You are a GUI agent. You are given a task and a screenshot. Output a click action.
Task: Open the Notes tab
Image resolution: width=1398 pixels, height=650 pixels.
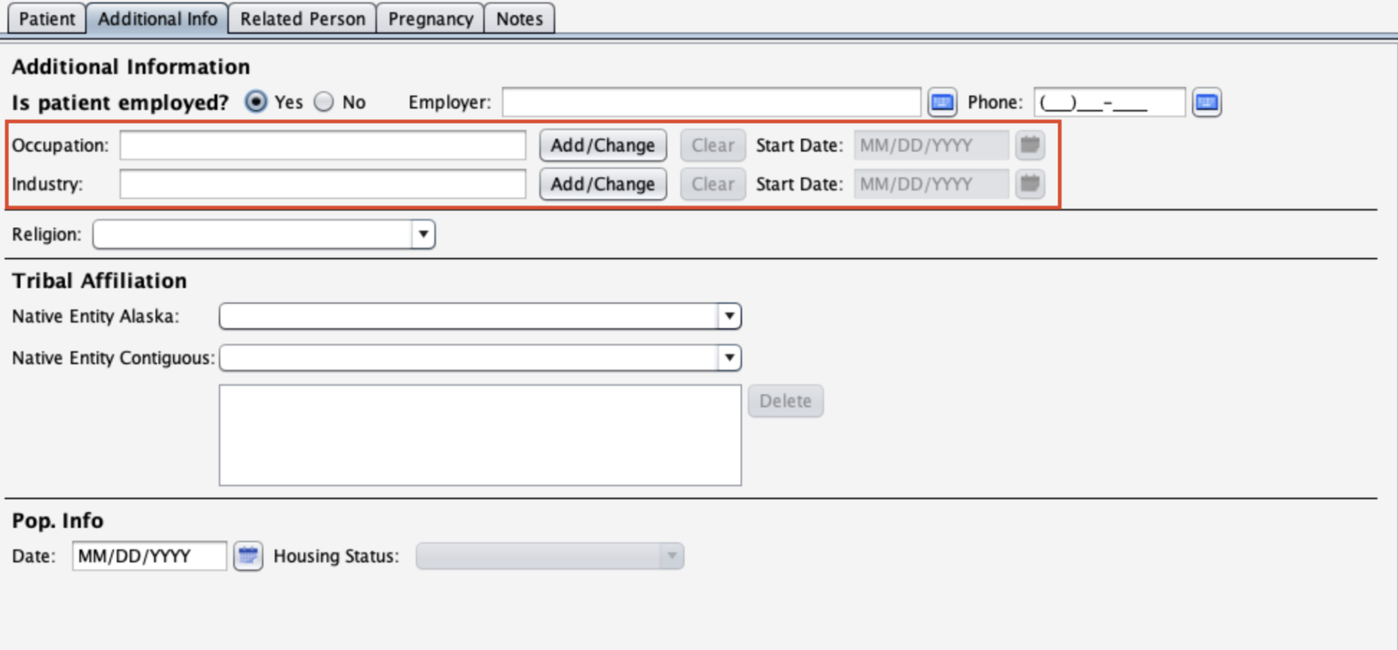(x=519, y=19)
